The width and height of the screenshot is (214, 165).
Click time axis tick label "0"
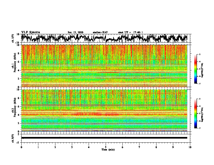[21, 147]
